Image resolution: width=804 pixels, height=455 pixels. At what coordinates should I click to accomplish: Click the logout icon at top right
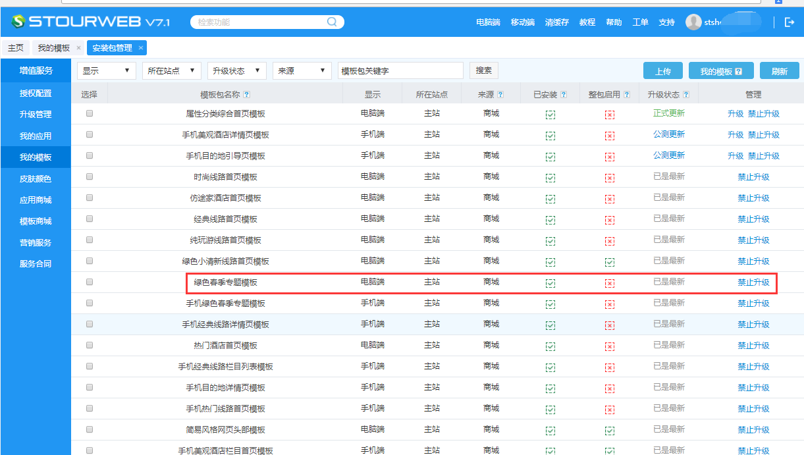(790, 22)
